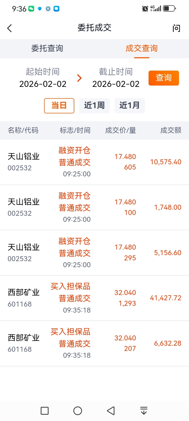
Task: Tap the 成交额 column header
Action: [171, 130]
